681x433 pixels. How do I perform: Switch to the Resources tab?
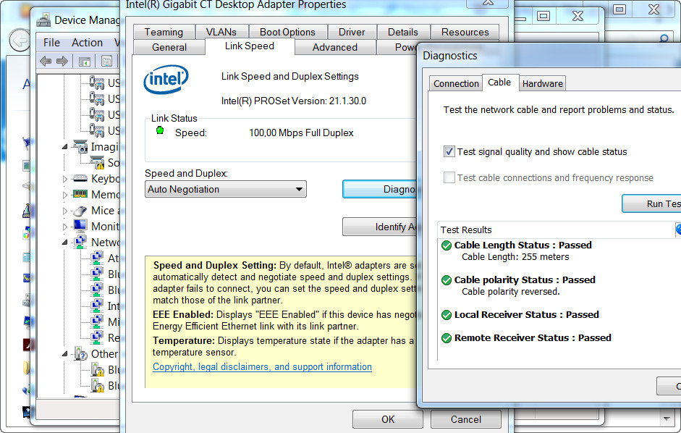click(465, 32)
